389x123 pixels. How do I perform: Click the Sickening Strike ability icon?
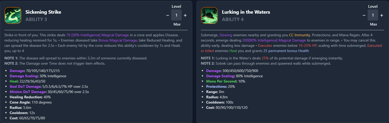13,16
